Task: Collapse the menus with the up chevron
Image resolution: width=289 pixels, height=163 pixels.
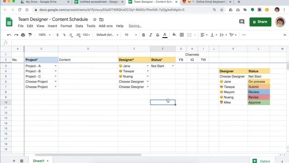Action: [285, 35]
